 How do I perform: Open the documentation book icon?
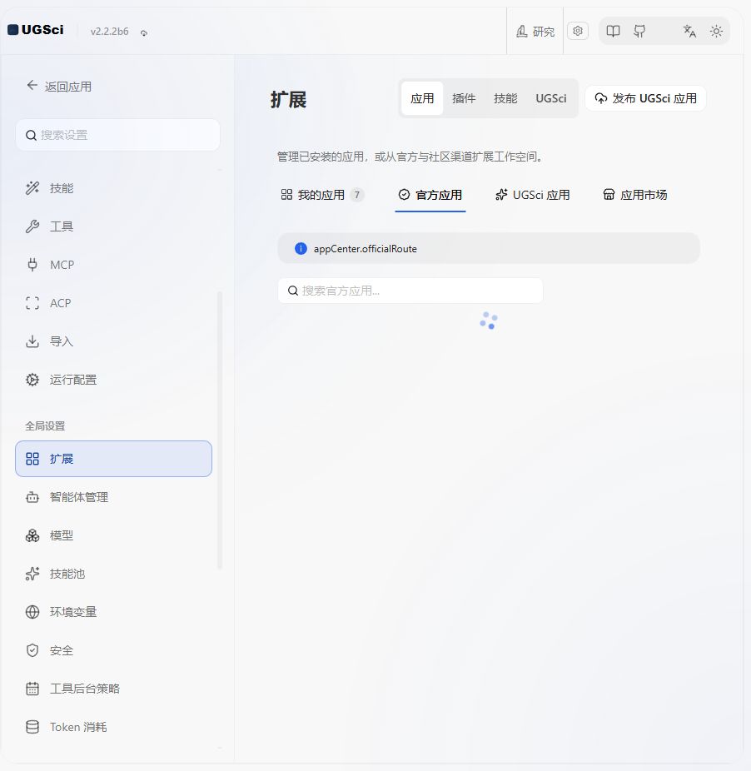click(x=613, y=31)
